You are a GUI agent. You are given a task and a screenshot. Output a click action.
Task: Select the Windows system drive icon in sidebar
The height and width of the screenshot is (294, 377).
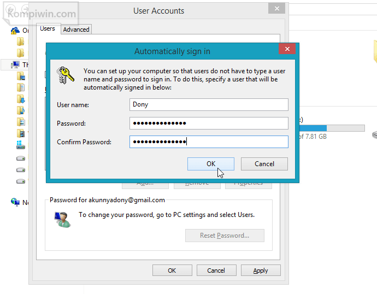coord(21,145)
